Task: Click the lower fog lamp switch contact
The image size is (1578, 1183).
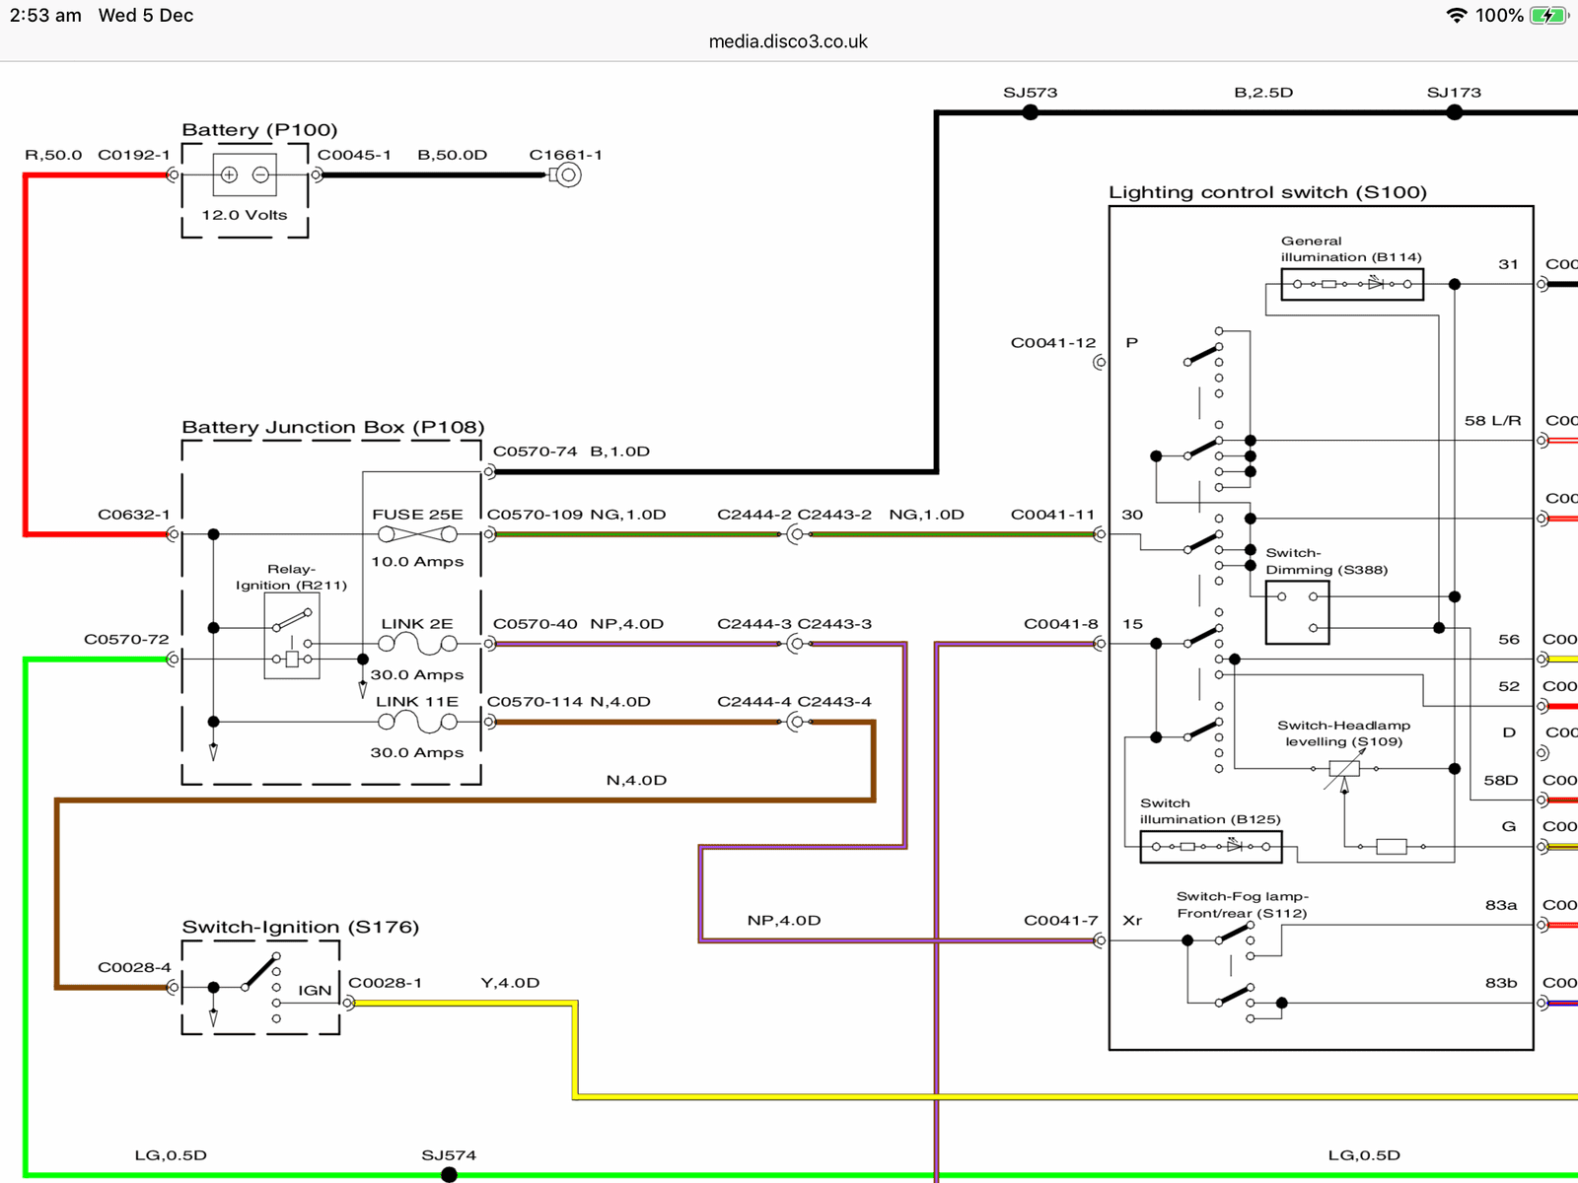Action: point(1234,995)
